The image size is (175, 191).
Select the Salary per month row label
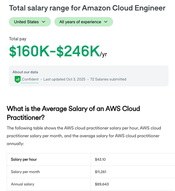tap(25, 172)
